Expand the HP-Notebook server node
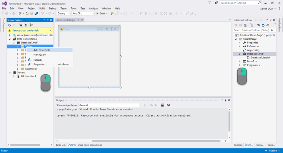Viewport: 283px width, 153px height. pyautogui.click(x=14, y=76)
